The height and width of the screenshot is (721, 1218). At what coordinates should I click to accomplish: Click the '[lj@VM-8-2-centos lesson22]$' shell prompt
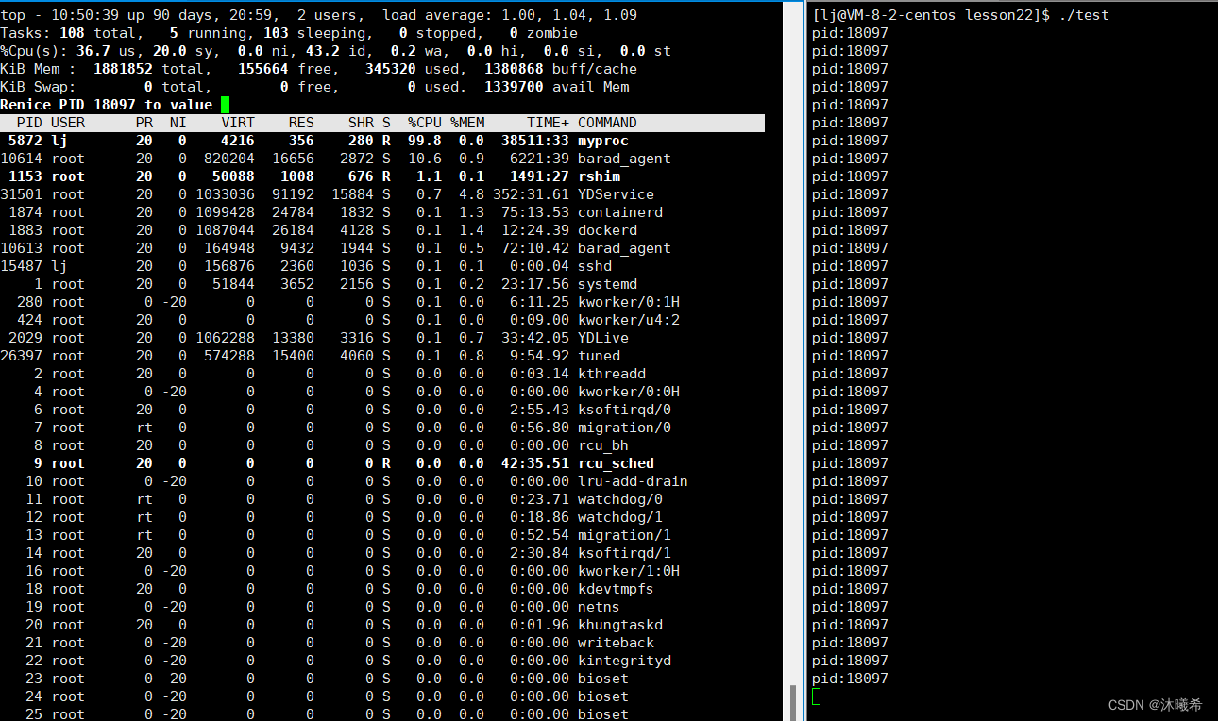(x=931, y=15)
